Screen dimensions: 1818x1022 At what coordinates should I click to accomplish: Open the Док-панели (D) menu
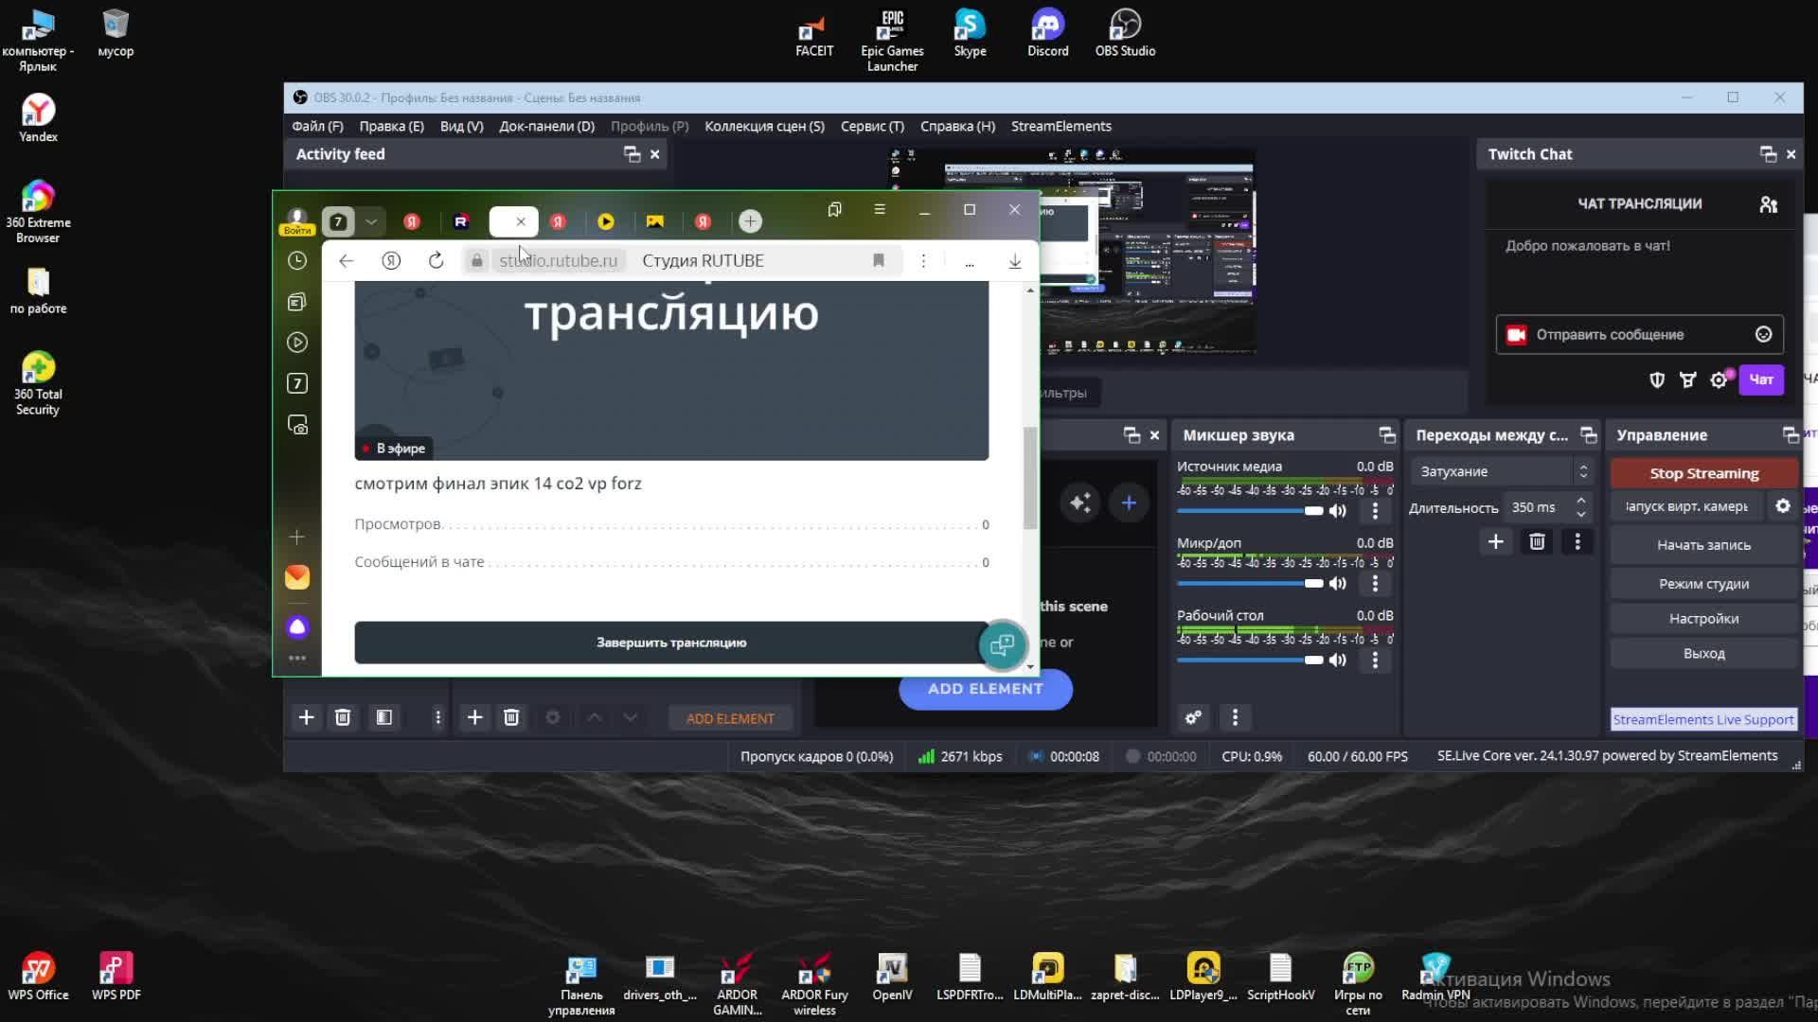546,126
